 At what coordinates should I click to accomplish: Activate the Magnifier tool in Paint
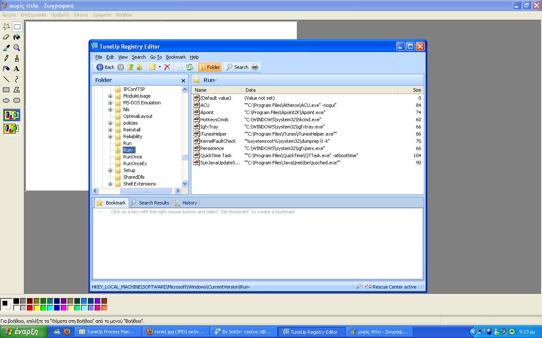coord(17,48)
